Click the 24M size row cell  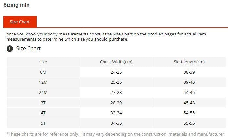(43, 92)
